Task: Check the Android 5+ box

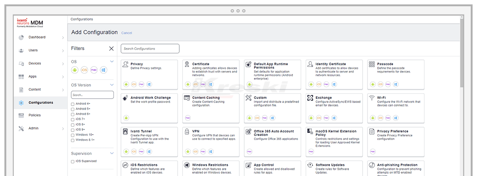Action: (x=73, y=109)
